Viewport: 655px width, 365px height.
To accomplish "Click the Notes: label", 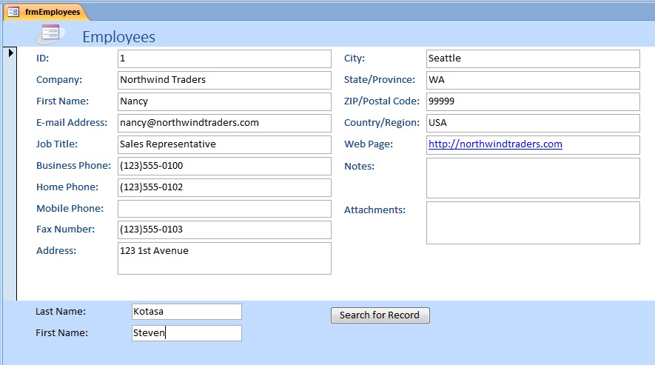I will tap(359, 166).
